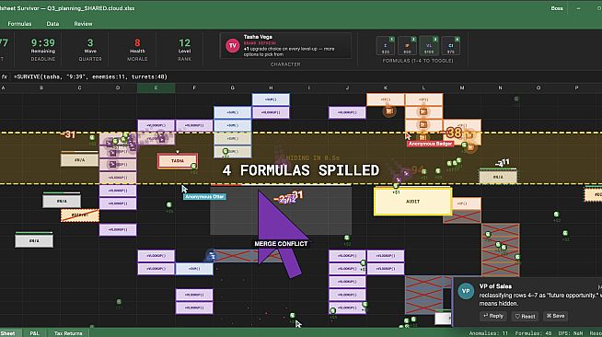Open the Formulas ribbon tab
The height and width of the screenshot is (337, 602).
tap(19, 24)
